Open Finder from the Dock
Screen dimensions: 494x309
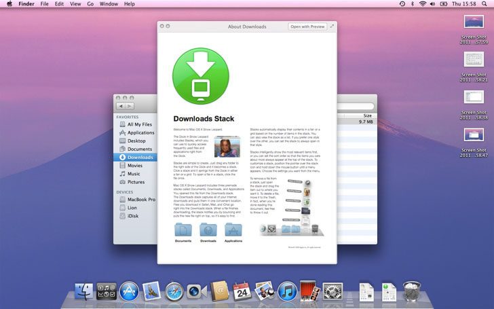pyautogui.click(x=84, y=291)
